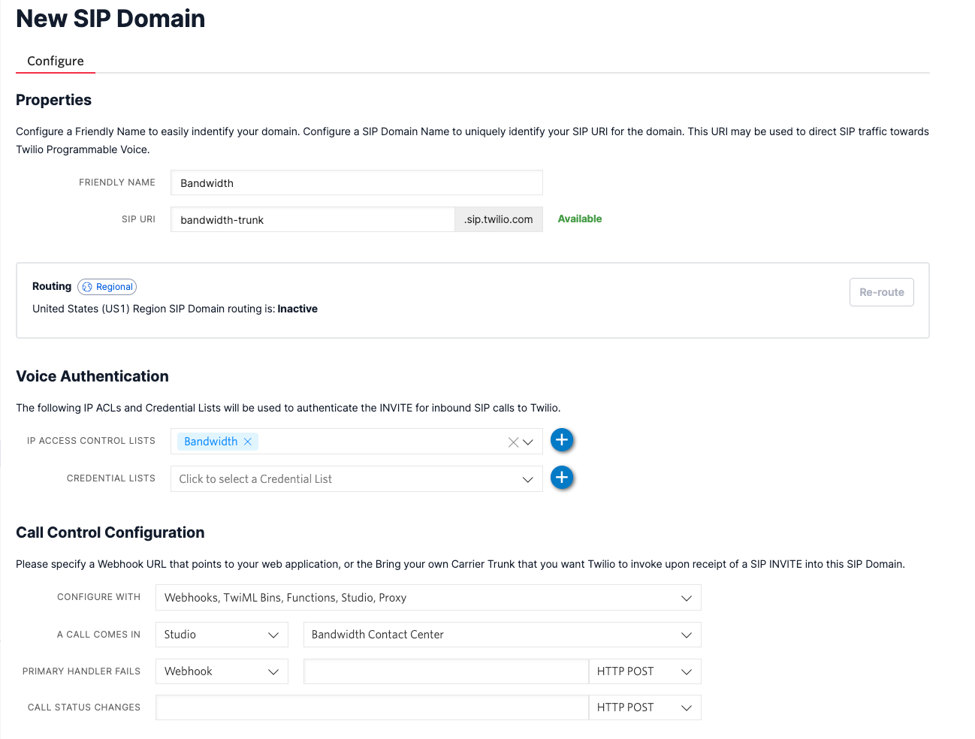The image size is (975, 739).
Task: Click the Properties heading
Action: (x=54, y=100)
